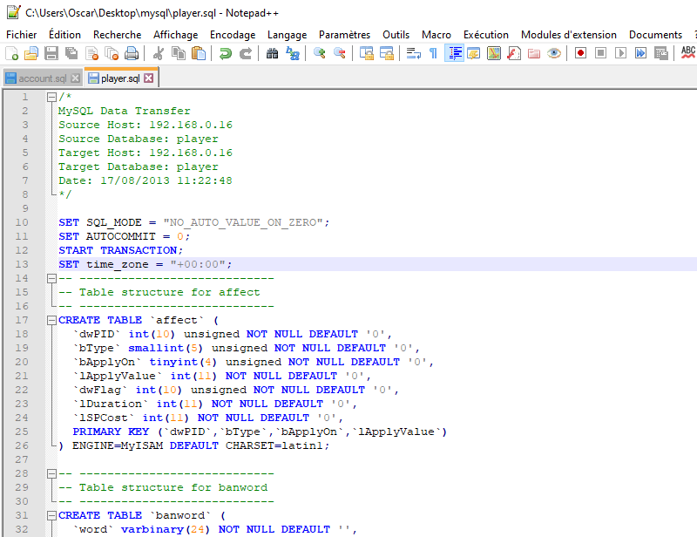Toggle indent guide toolbar button
The height and width of the screenshot is (537, 697).
tap(454, 53)
